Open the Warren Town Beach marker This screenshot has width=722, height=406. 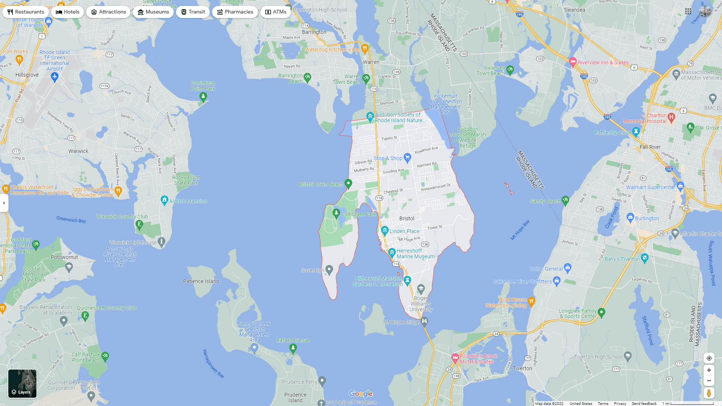click(x=366, y=79)
